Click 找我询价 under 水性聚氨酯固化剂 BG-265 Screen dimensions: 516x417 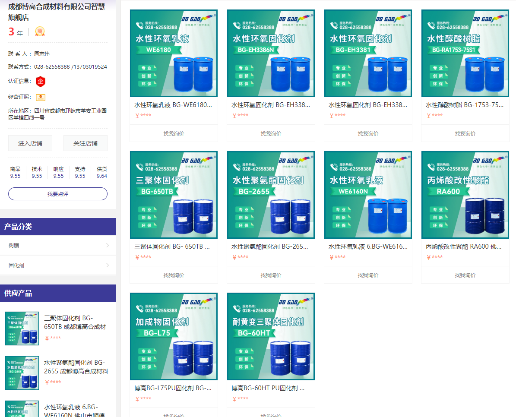pos(271,275)
